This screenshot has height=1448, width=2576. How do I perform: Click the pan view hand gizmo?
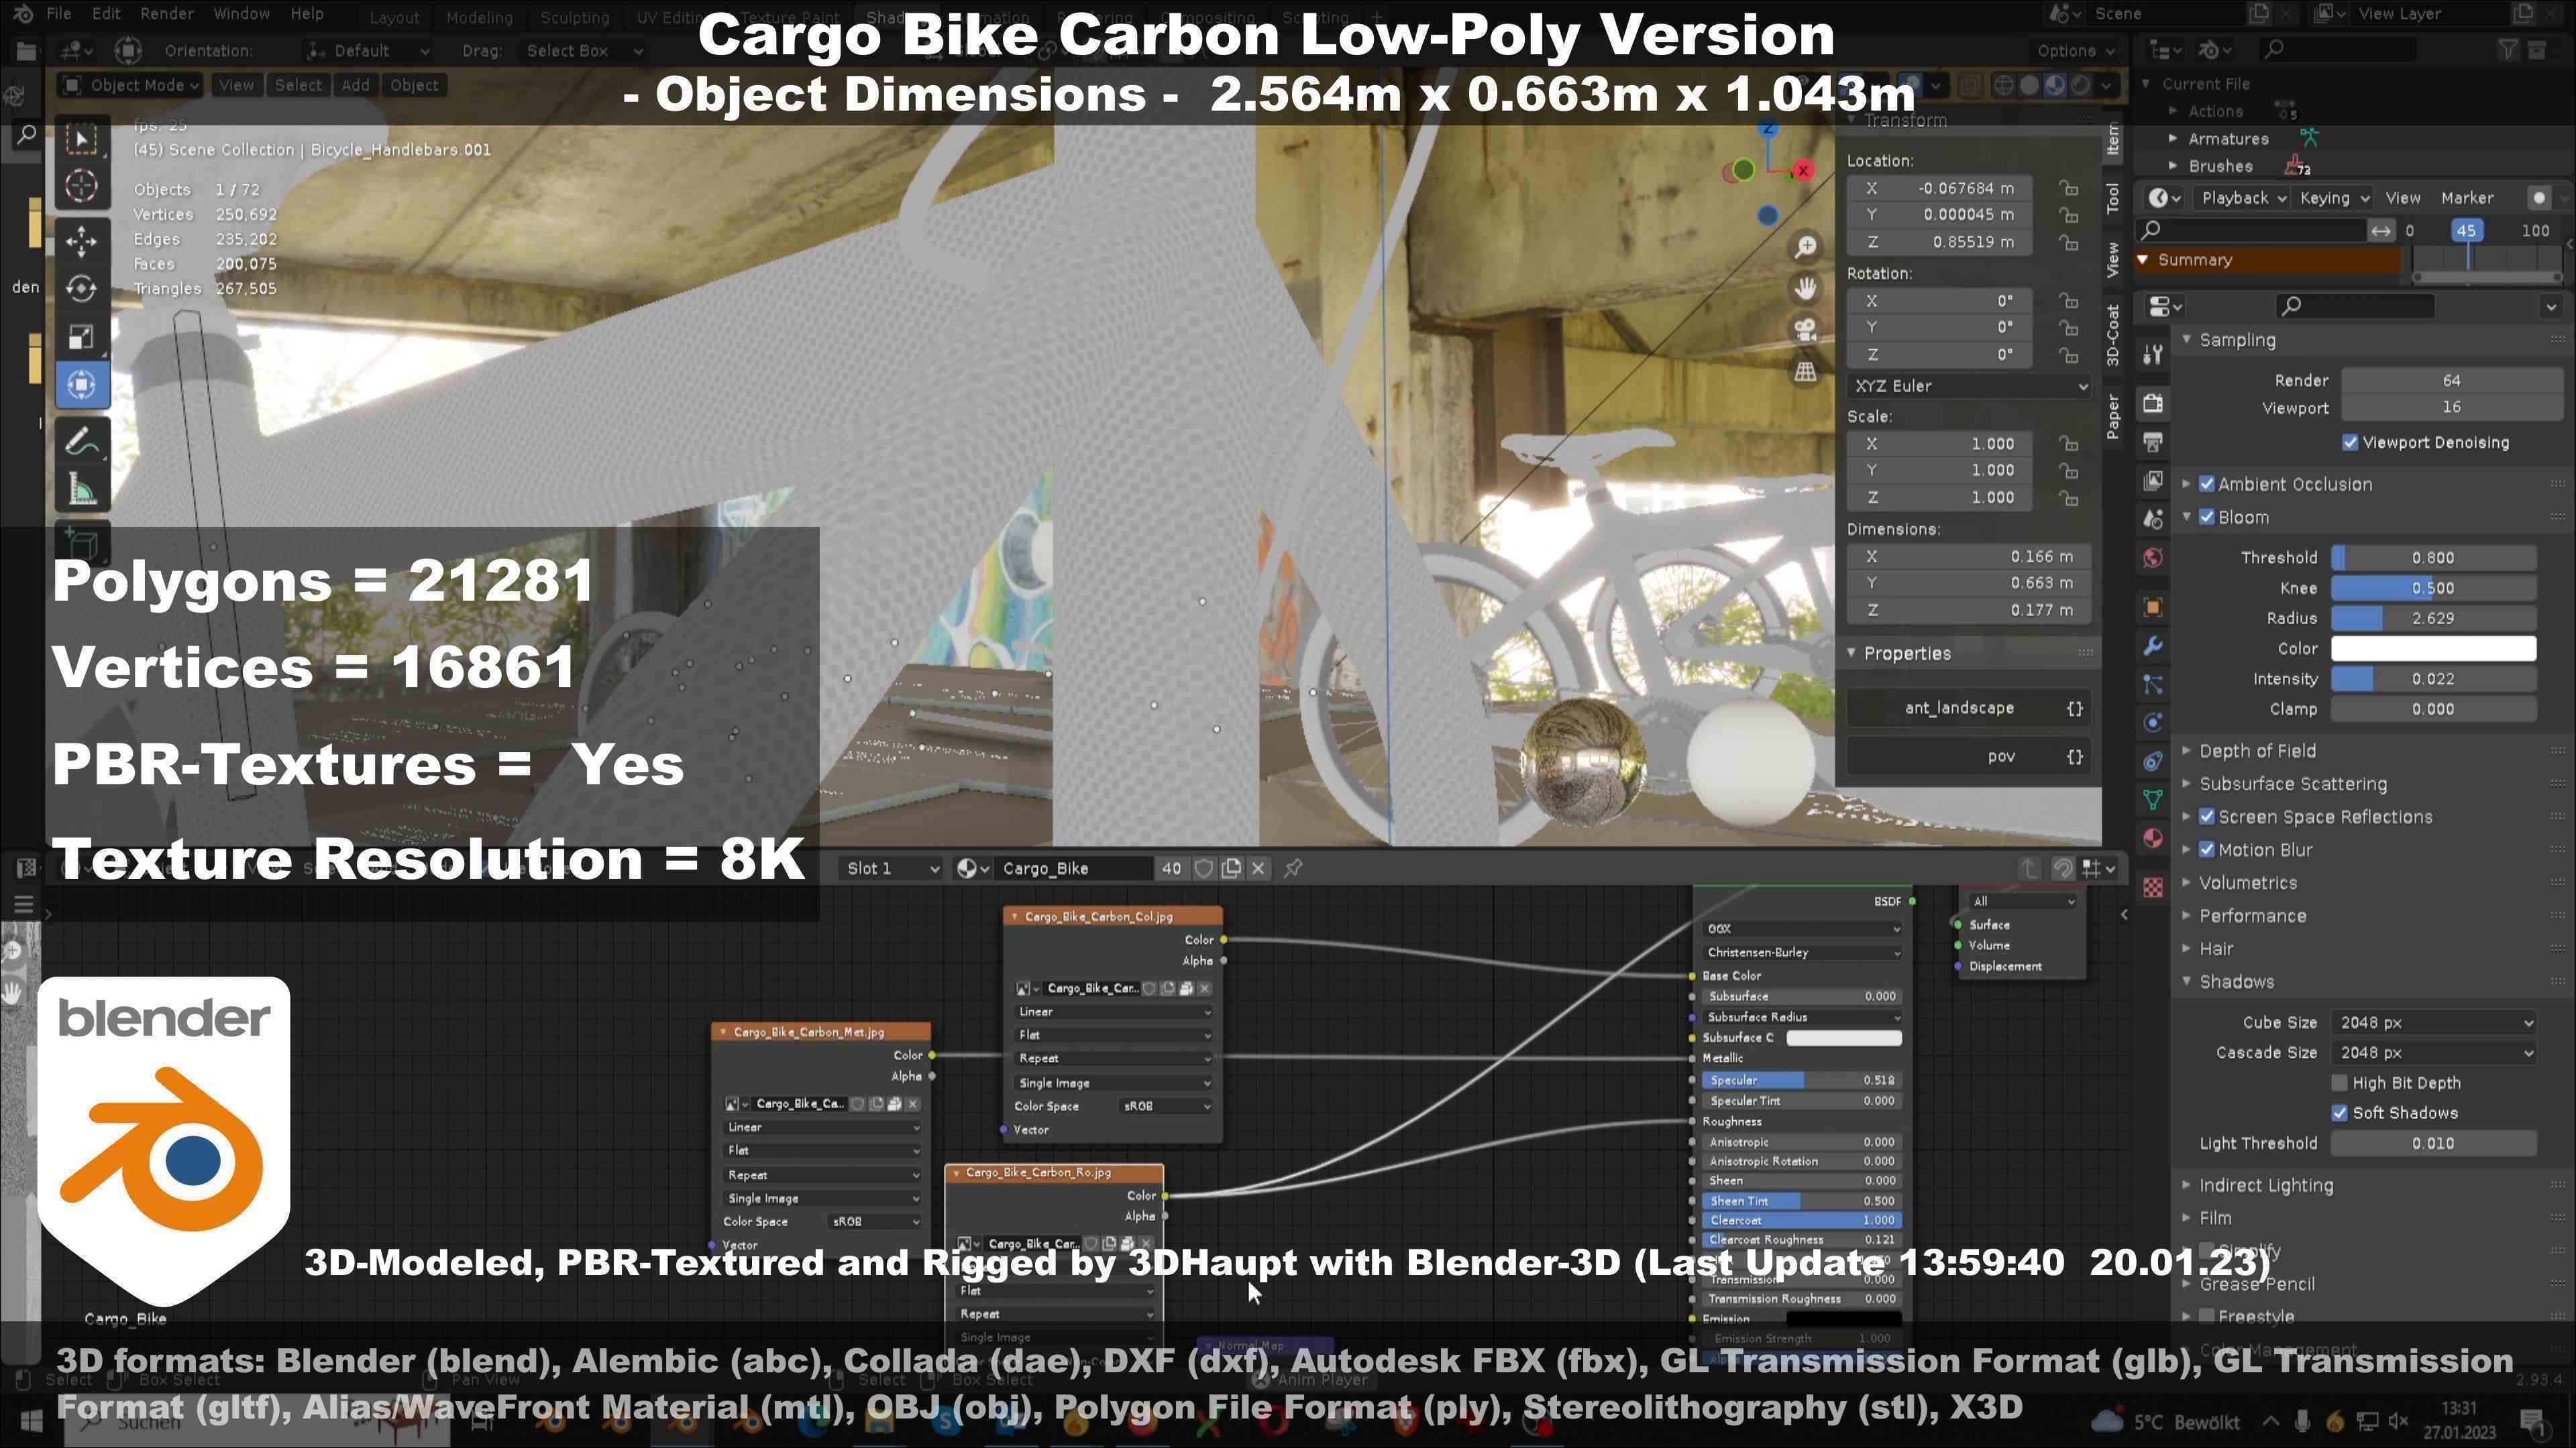click(x=1805, y=289)
